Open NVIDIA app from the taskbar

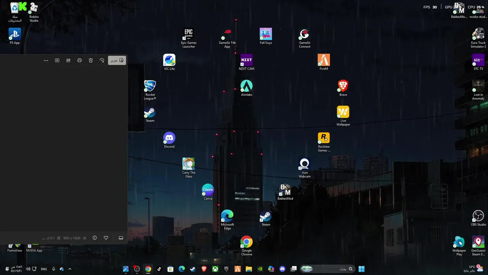coord(260,269)
